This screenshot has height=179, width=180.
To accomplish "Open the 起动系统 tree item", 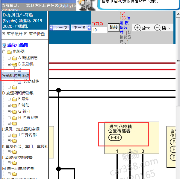I will pos(31,81).
